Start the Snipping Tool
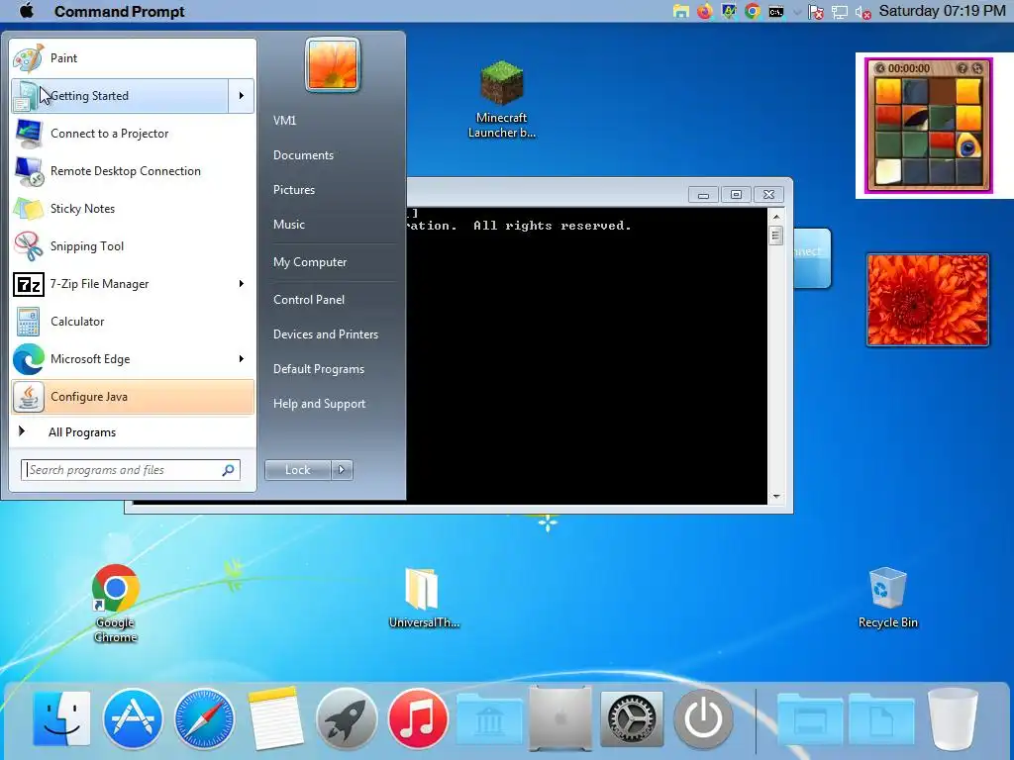 (133, 245)
